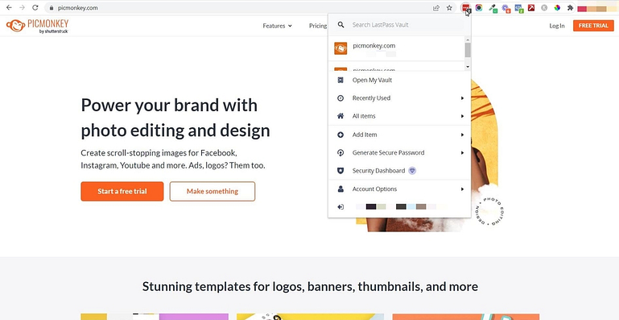The width and height of the screenshot is (619, 320).
Task: Click the blue code-bracket extension icon
Action: [x=518, y=8]
